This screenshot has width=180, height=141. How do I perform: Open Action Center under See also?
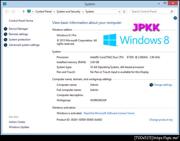(x=17, y=122)
